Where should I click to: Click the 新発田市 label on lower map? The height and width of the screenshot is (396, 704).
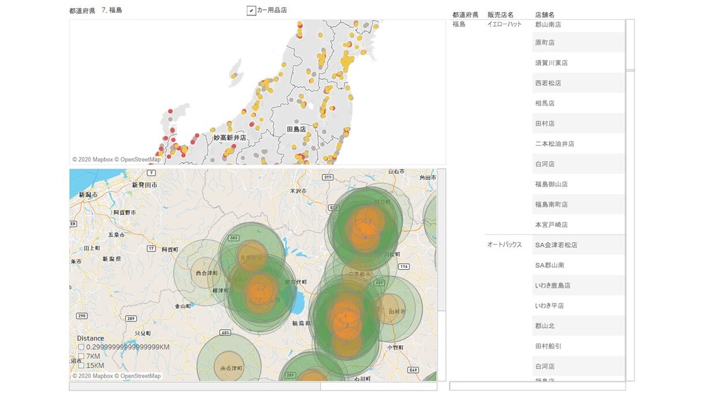click(144, 185)
